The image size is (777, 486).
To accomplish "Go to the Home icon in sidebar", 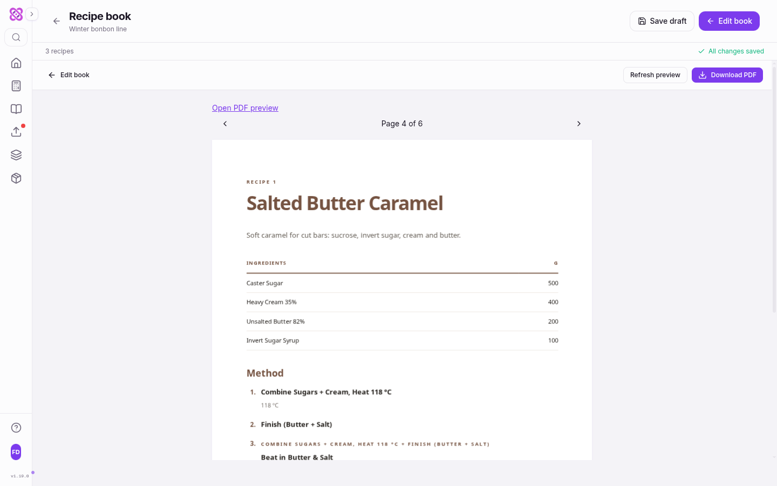I will [x=16, y=63].
